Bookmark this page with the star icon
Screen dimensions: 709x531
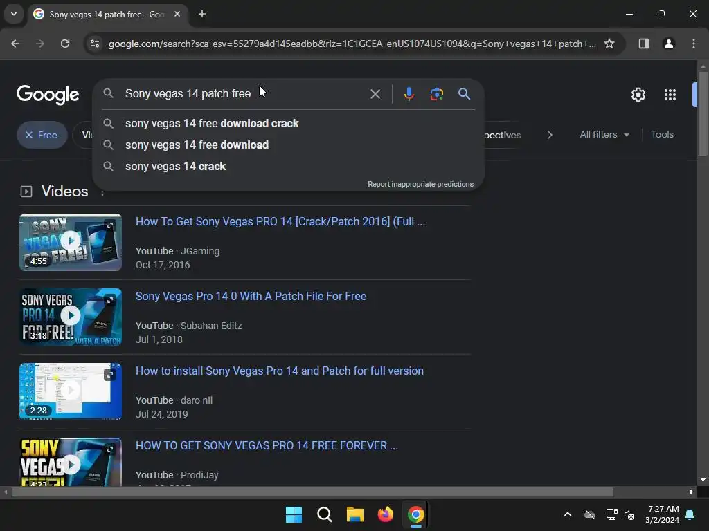point(609,44)
